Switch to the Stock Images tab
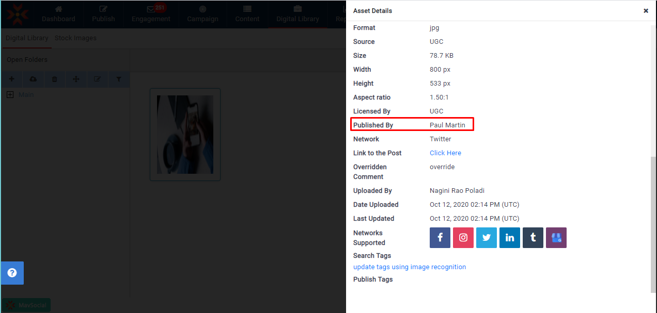 (75, 38)
